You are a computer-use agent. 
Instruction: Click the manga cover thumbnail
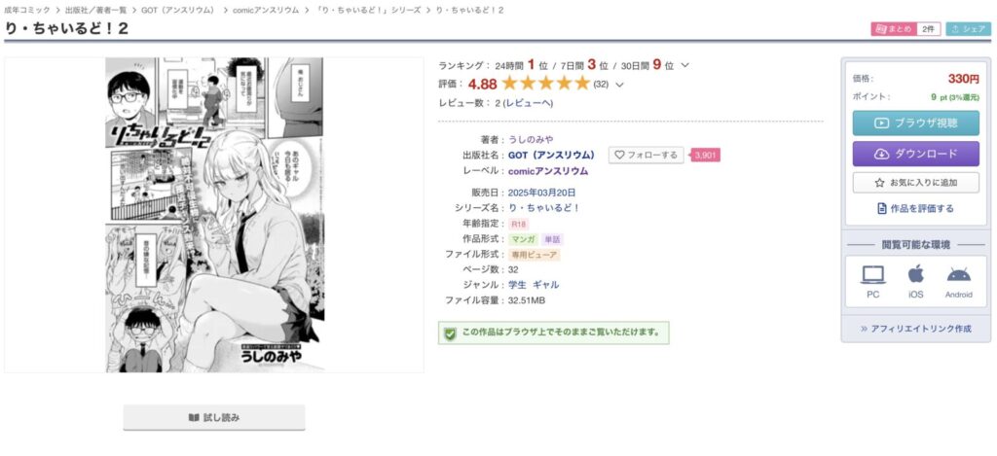[x=214, y=215]
